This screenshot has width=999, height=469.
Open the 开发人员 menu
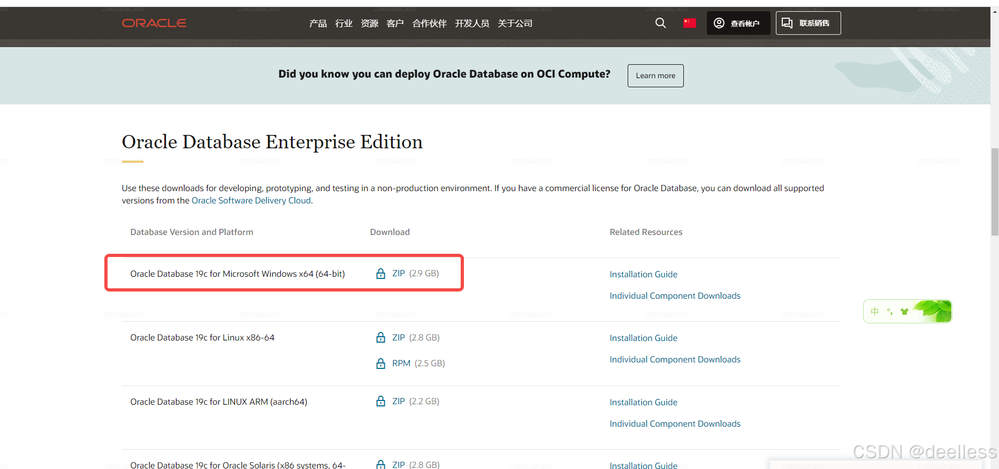coord(472,24)
